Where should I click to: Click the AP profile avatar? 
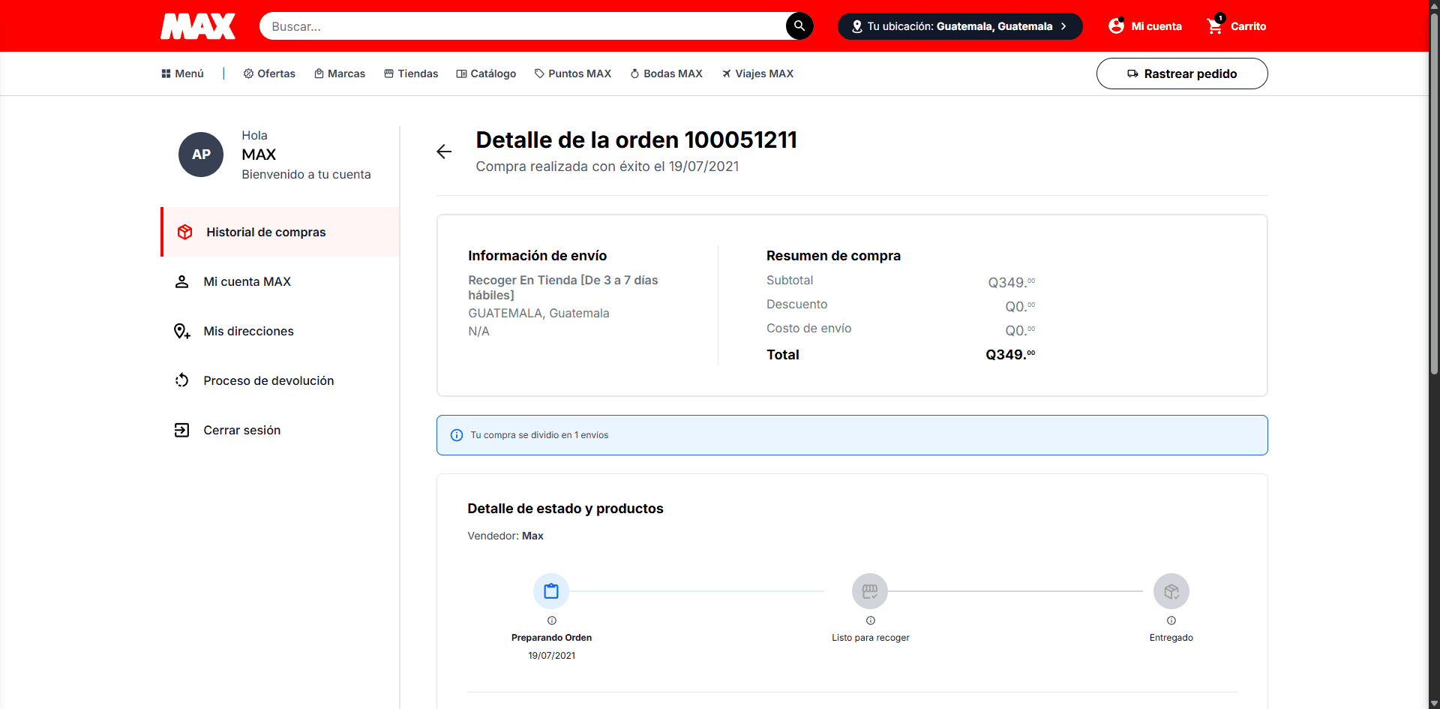201,155
